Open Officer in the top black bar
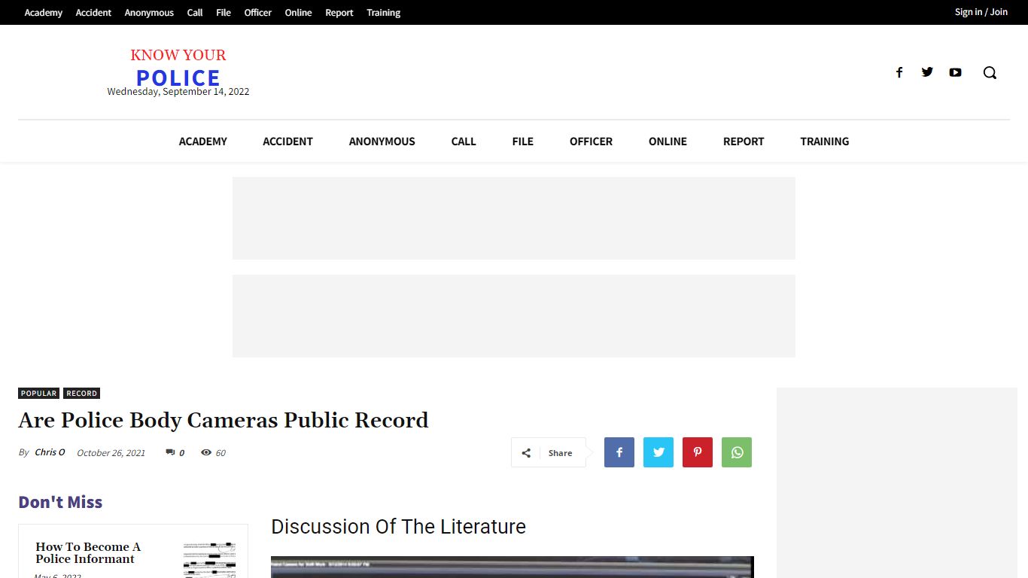The height and width of the screenshot is (578, 1028). [257, 13]
